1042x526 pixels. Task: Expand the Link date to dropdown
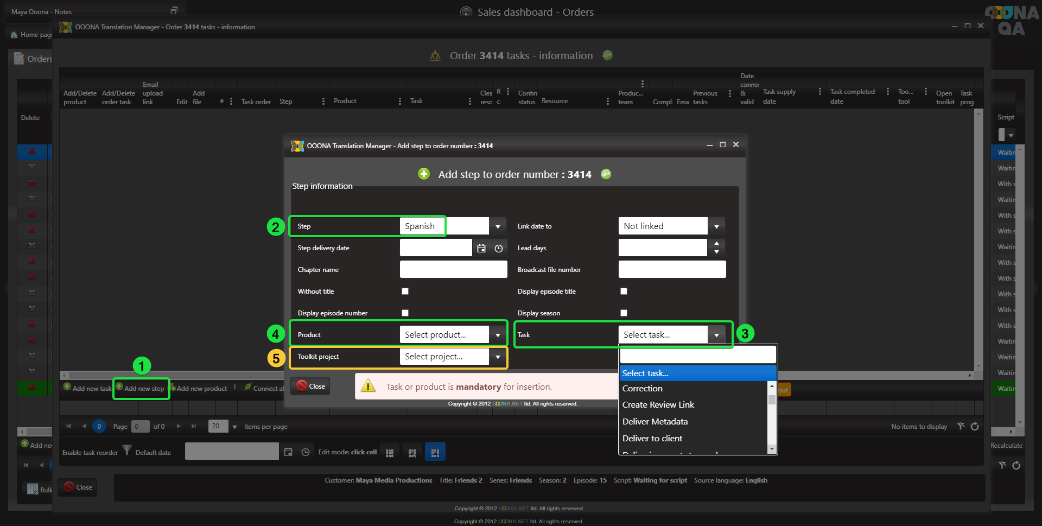click(716, 226)
